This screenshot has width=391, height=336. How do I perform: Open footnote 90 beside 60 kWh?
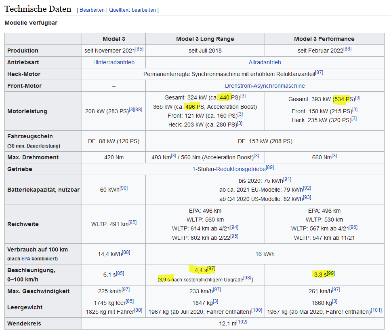124,188
